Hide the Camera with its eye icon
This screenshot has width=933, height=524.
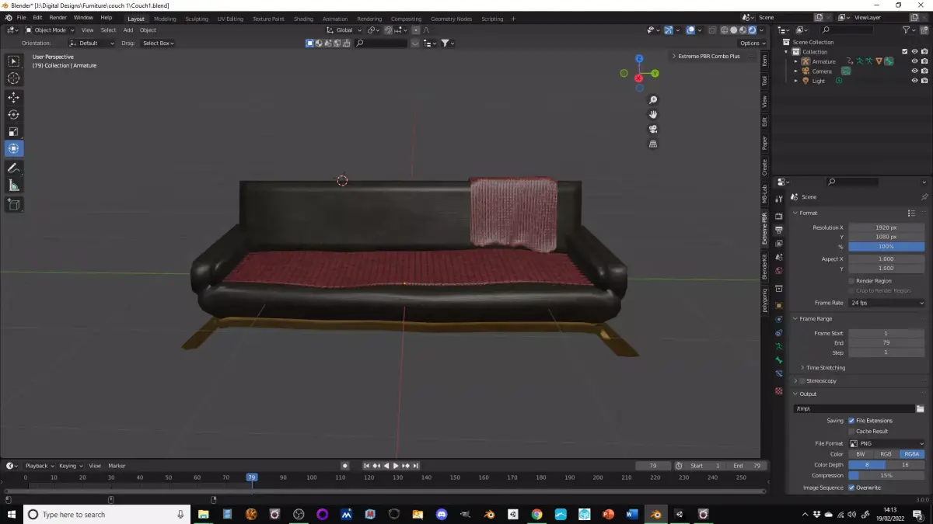point(914,71)
